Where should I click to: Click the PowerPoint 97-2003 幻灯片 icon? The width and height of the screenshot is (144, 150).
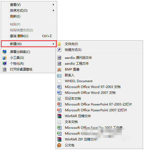click(59, 104)
